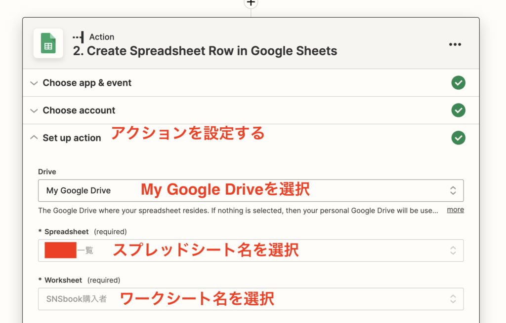The height and width of the screenshot is (323, 506).
Task: Click the step title Create Spreadsheet Row in Google Sheets
Action: pos(205,51)
